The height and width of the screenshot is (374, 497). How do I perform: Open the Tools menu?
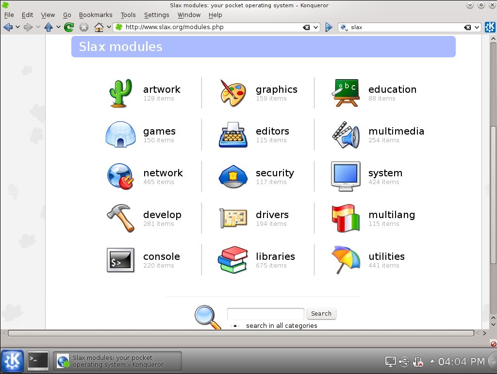[x=128, y=15]
